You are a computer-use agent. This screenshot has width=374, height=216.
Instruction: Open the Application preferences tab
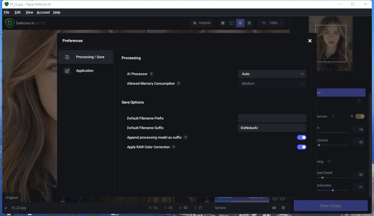click(86, 71)
